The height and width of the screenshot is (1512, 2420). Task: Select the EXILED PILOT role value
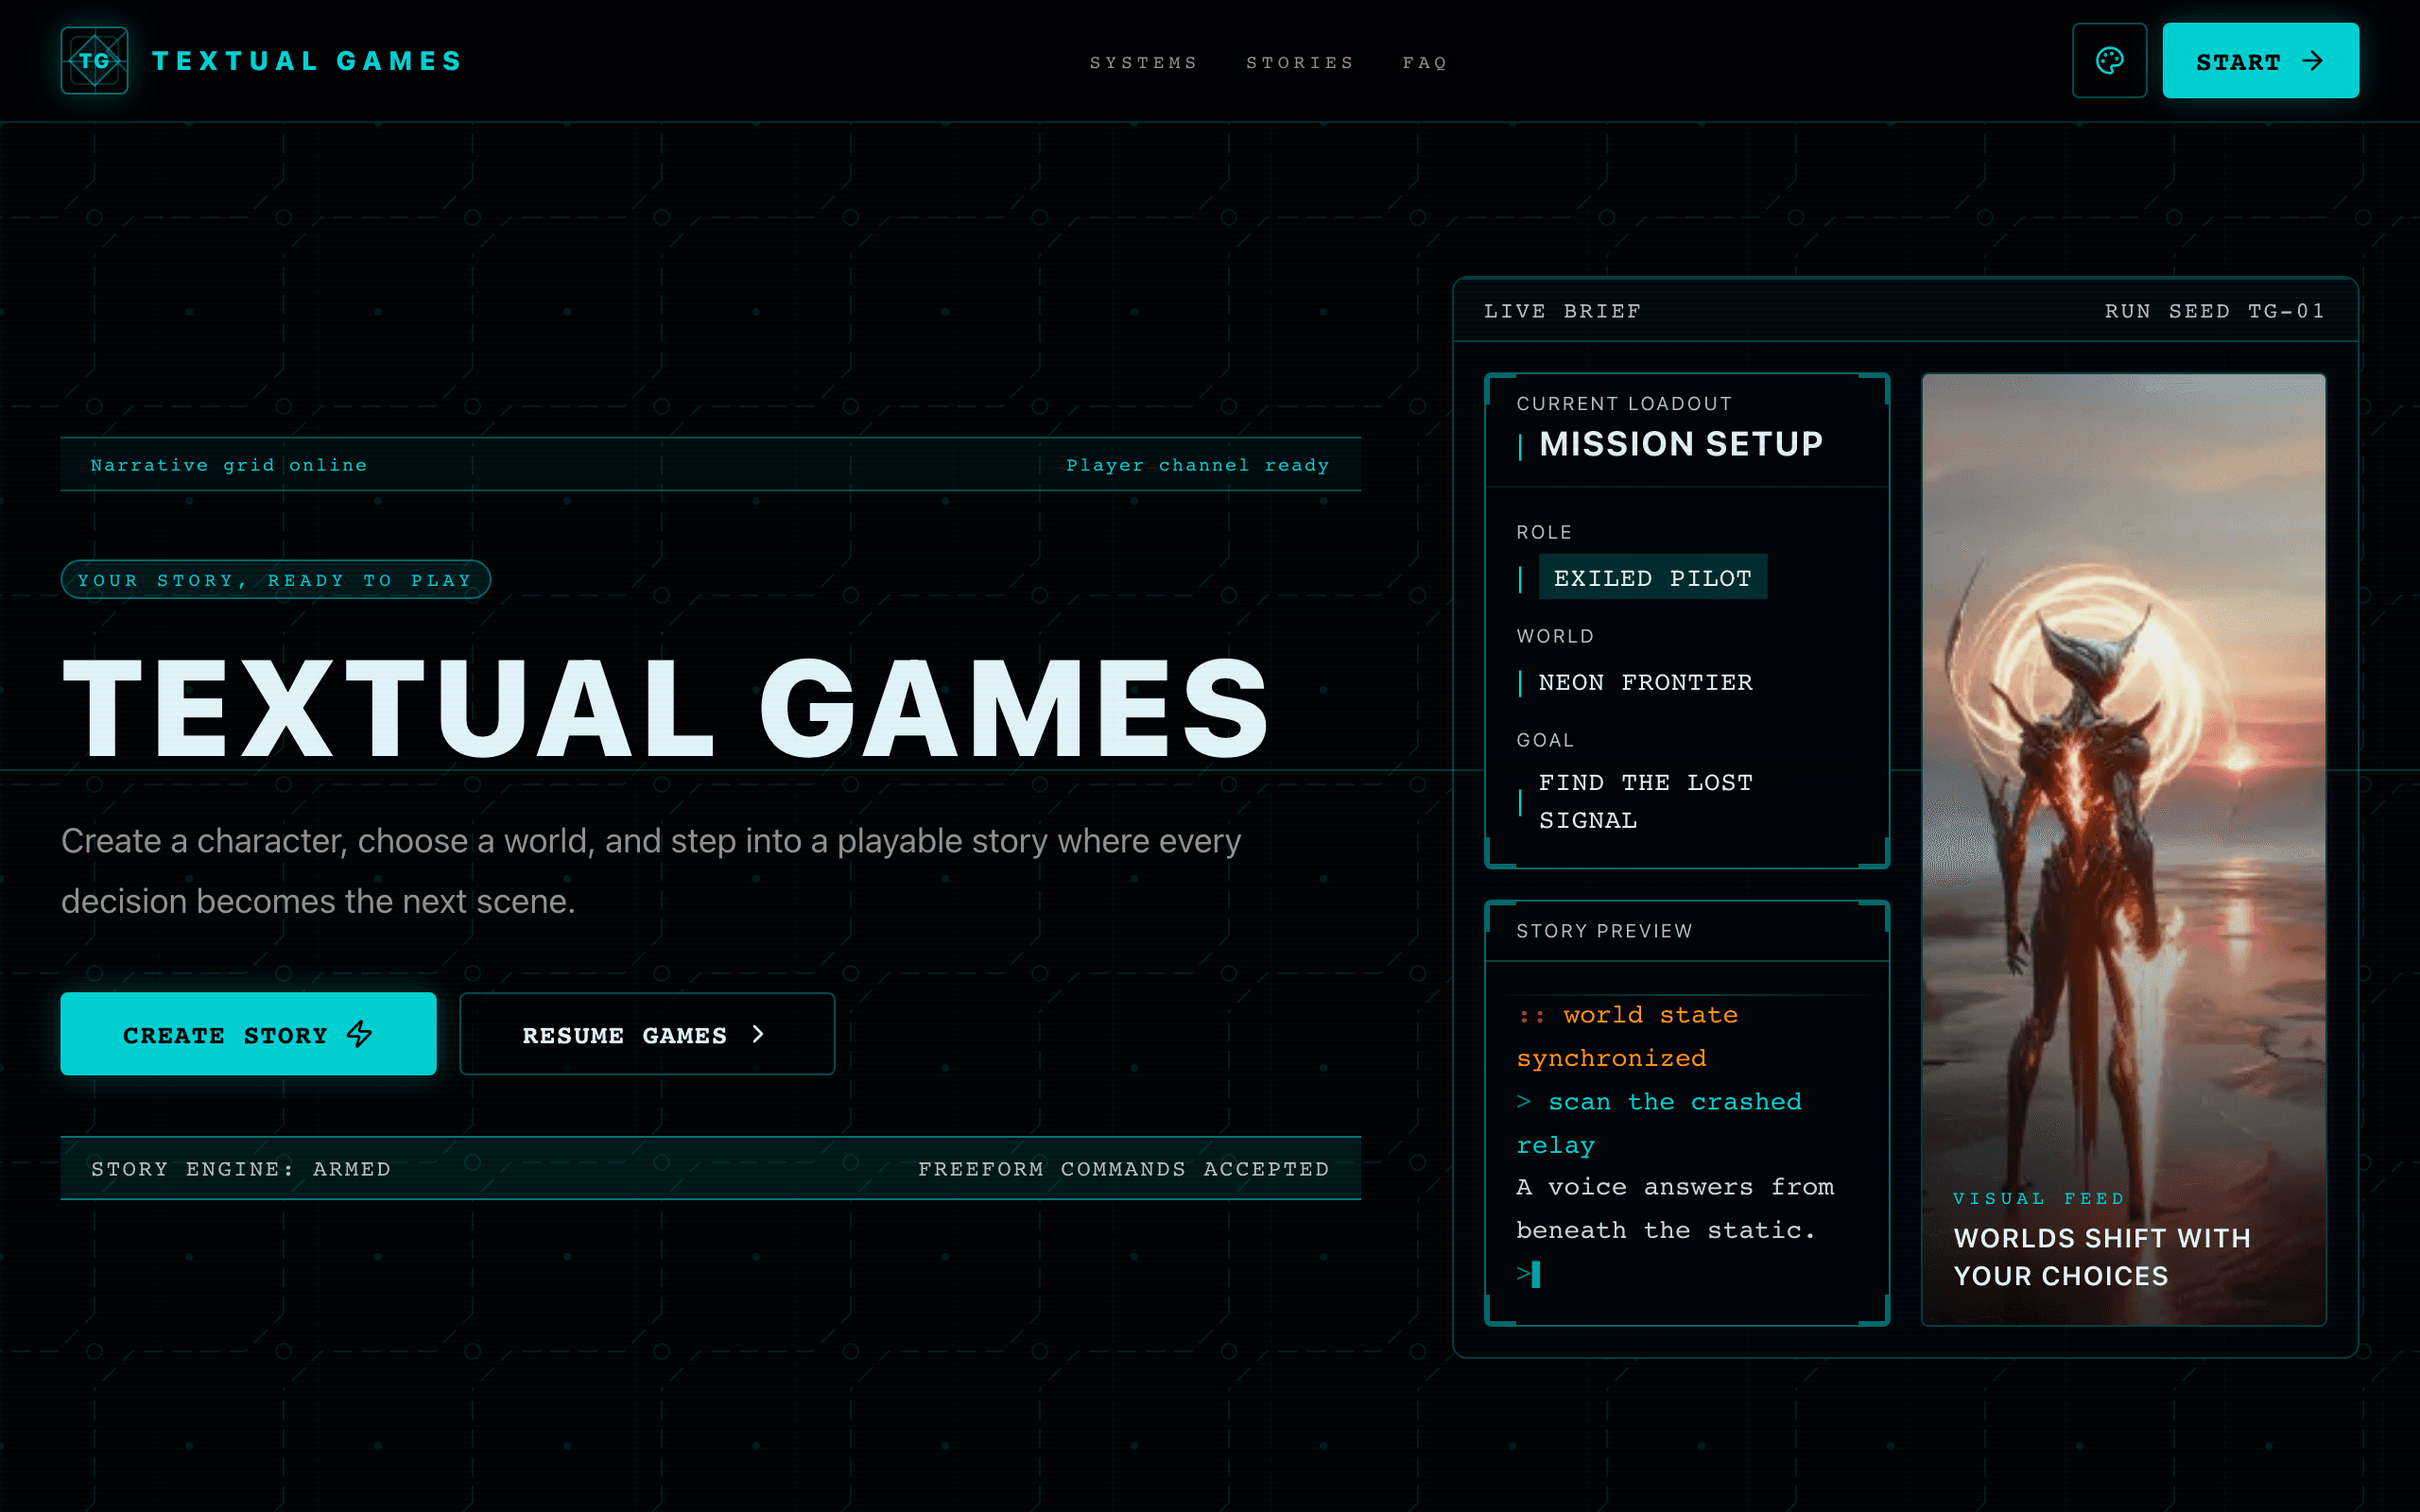pos(1653,578)
